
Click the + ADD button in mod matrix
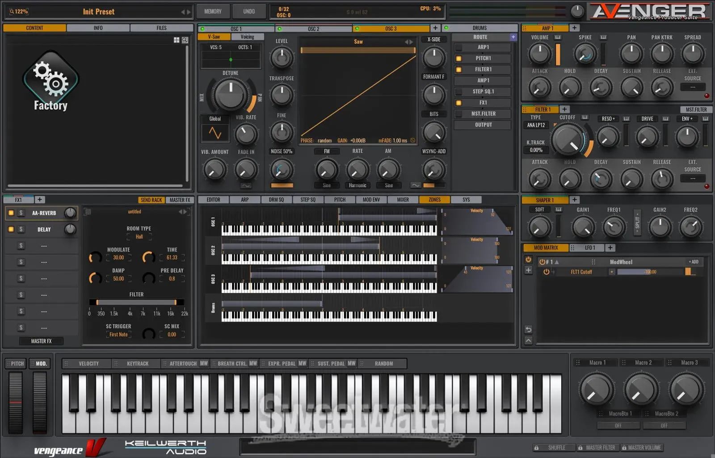click(694, 262)
